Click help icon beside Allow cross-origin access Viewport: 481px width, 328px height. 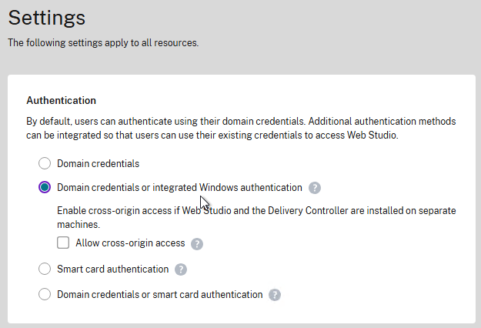[197, 243]
